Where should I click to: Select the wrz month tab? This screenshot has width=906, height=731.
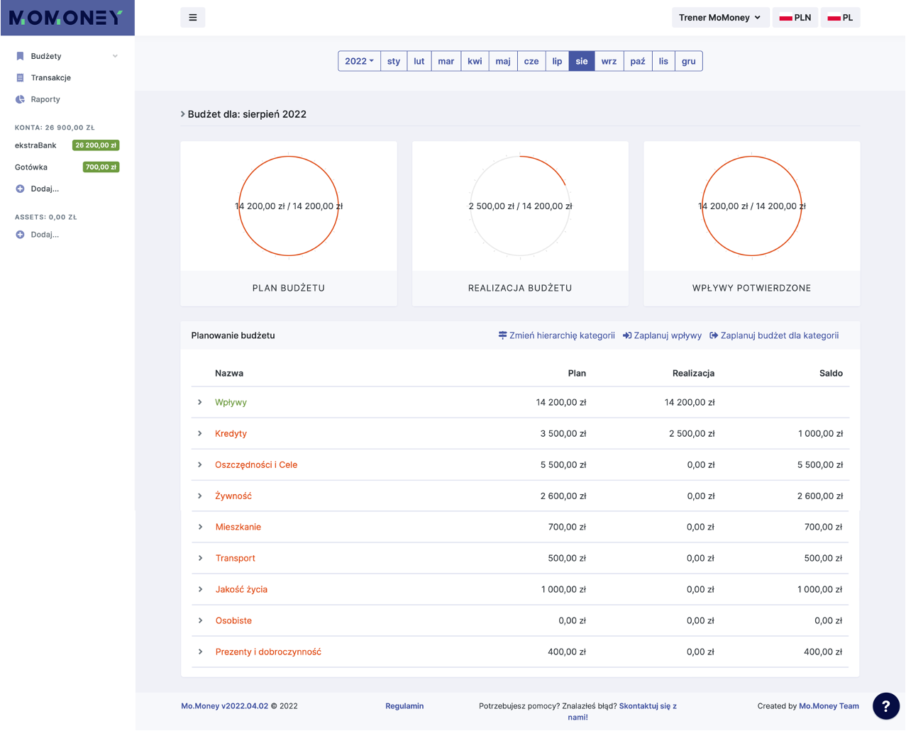609,61
